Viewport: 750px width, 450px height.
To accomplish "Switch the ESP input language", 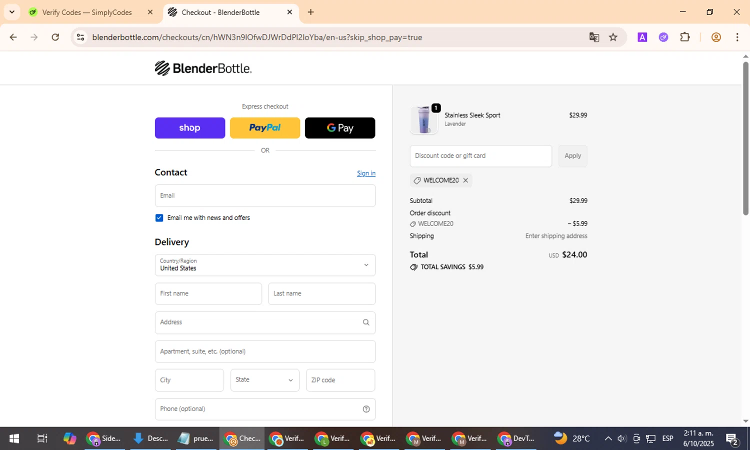I will [667, 438].
